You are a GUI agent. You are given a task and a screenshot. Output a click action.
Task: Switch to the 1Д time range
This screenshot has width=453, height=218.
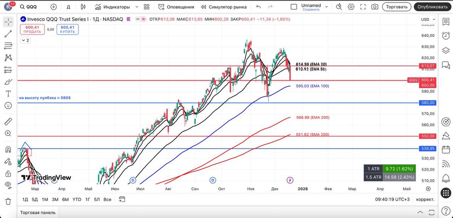pyautogui.click(x=25, y=199)
